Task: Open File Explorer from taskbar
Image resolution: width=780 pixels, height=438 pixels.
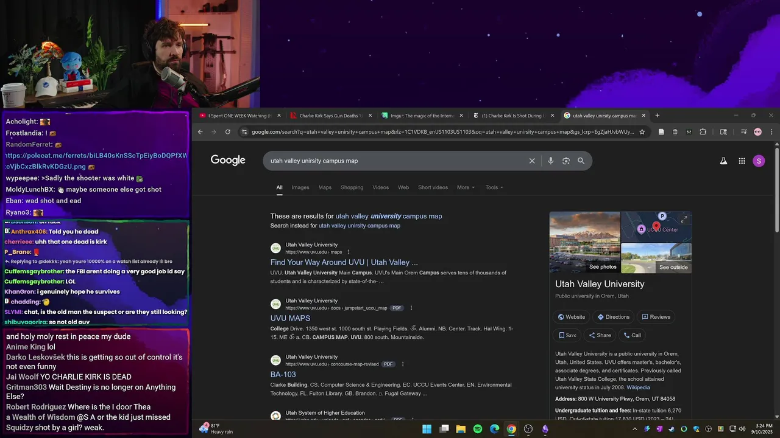Action: point(461,429)
